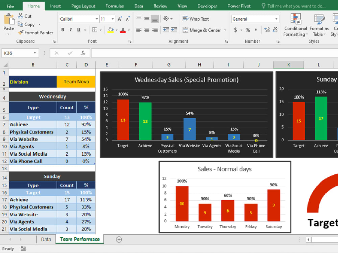The image size is (338, 253).
Task: Click the Increase Decimal icon
Action: (x=266, y=30)
